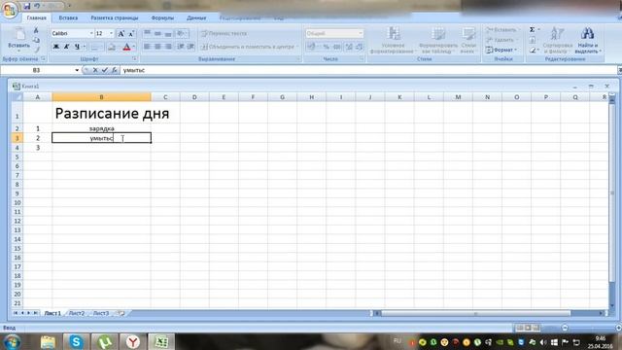Toggle underline formatting (Ч)
The height and width of the screenshot is (350, 622).
point(77,47)
